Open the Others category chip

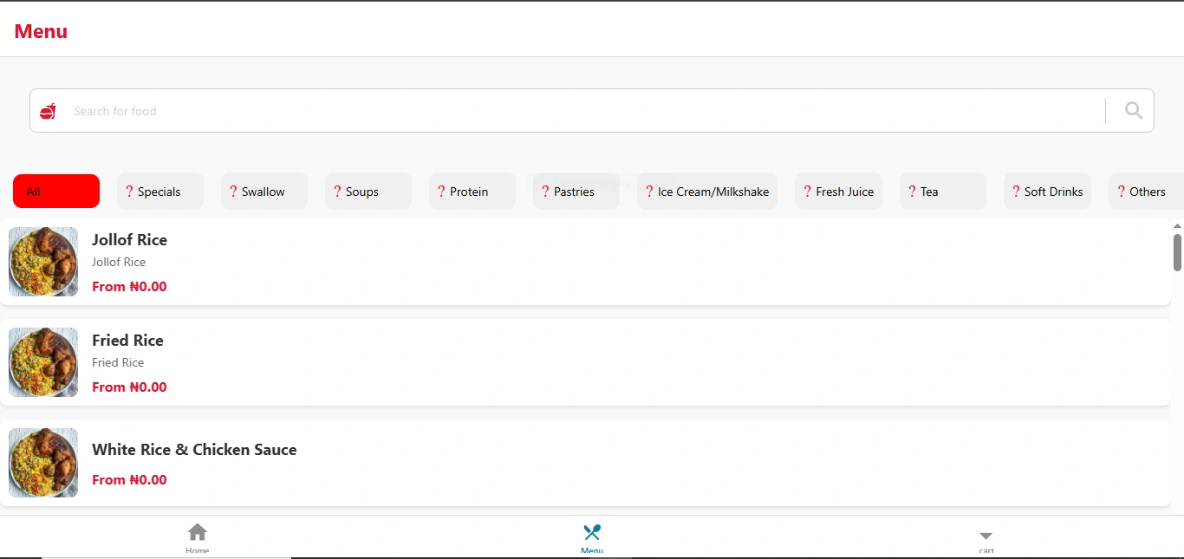click(1147, 192)
